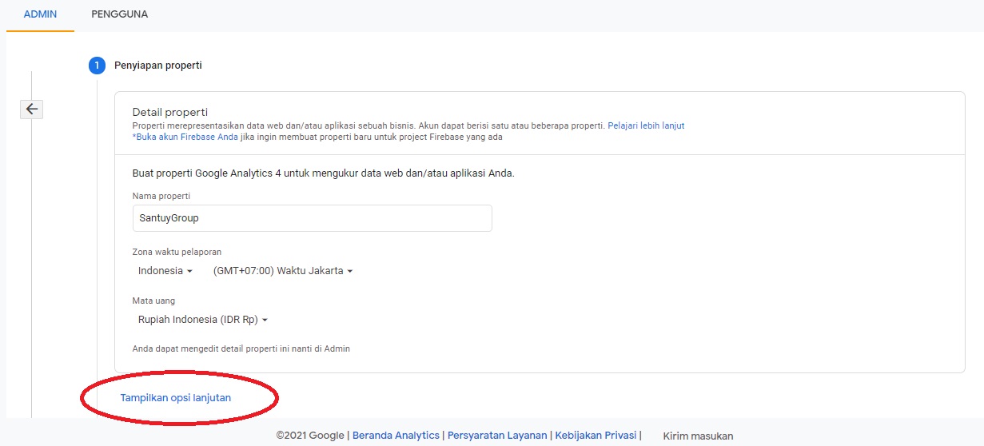Switch to the ADMIN tab
This screenshot has height=446, width=984.
click(40, 14)
